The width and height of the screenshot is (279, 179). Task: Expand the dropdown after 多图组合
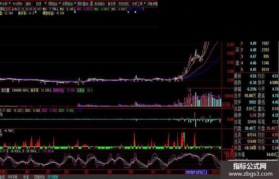75,3
